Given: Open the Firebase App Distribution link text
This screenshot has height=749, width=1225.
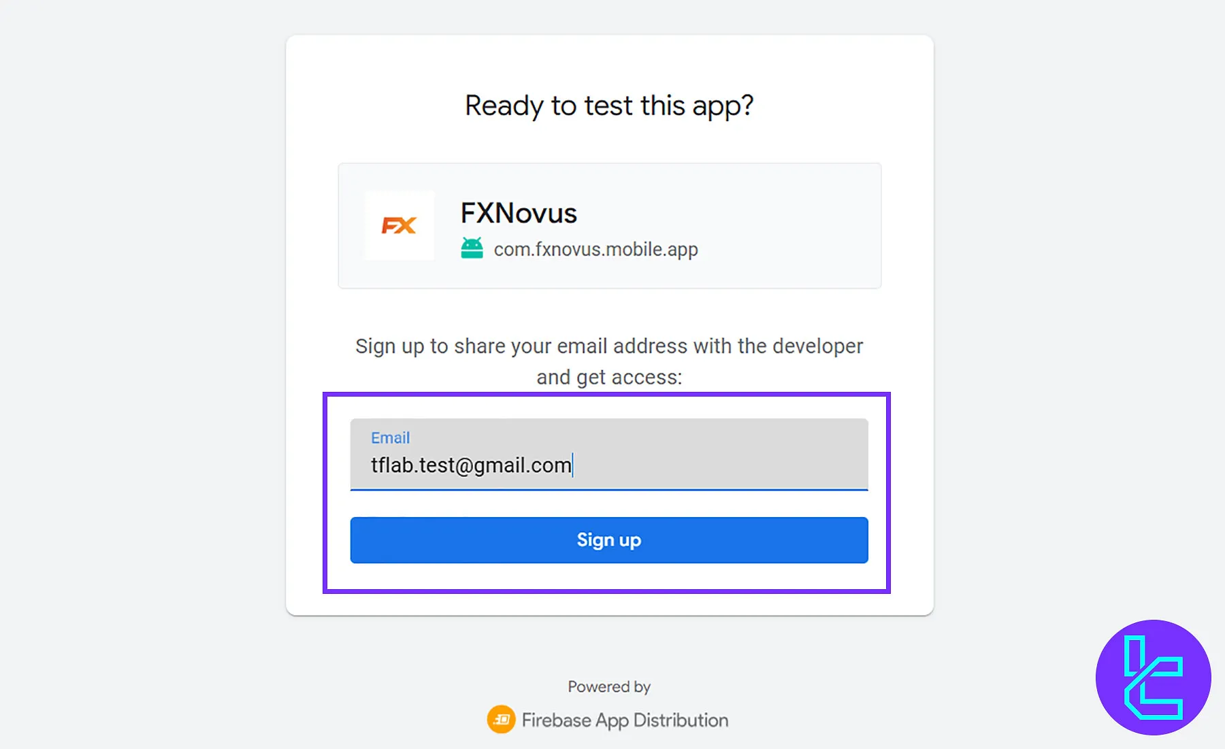Looking at the screenshot, I should (625, 720).
